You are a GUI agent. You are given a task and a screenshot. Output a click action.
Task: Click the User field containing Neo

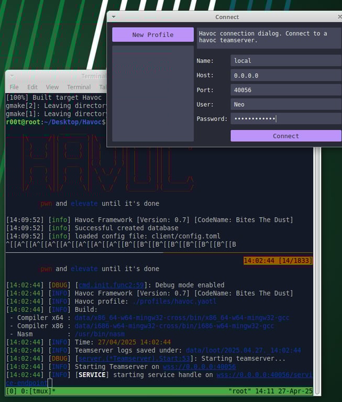coord(286,104)
